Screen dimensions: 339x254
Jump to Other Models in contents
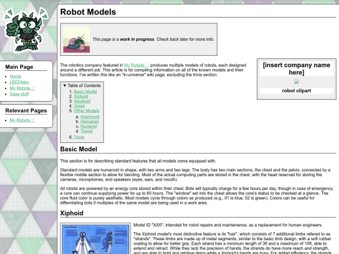point(87,110)
